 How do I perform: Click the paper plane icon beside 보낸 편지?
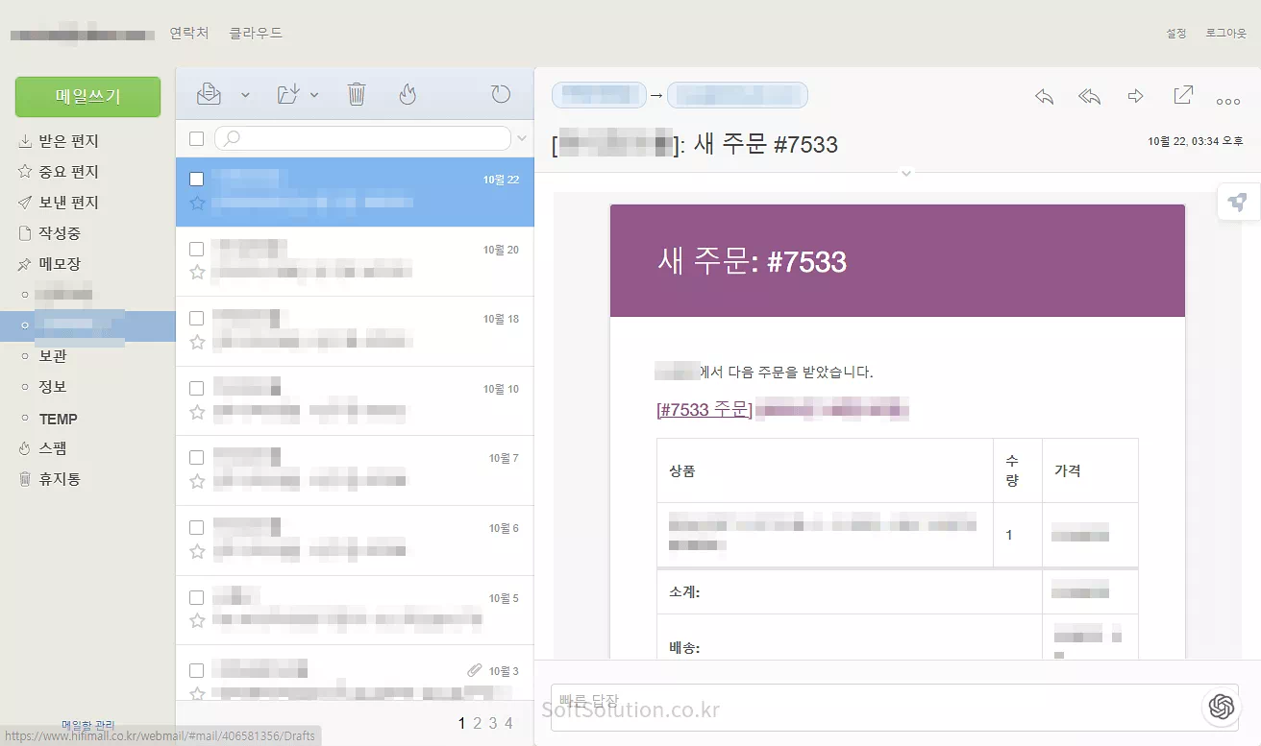point(25,203)
